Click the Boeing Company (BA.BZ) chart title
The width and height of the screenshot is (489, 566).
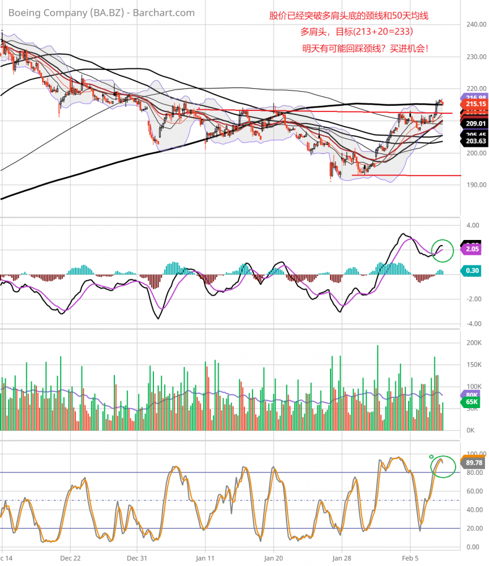[101, 12]
